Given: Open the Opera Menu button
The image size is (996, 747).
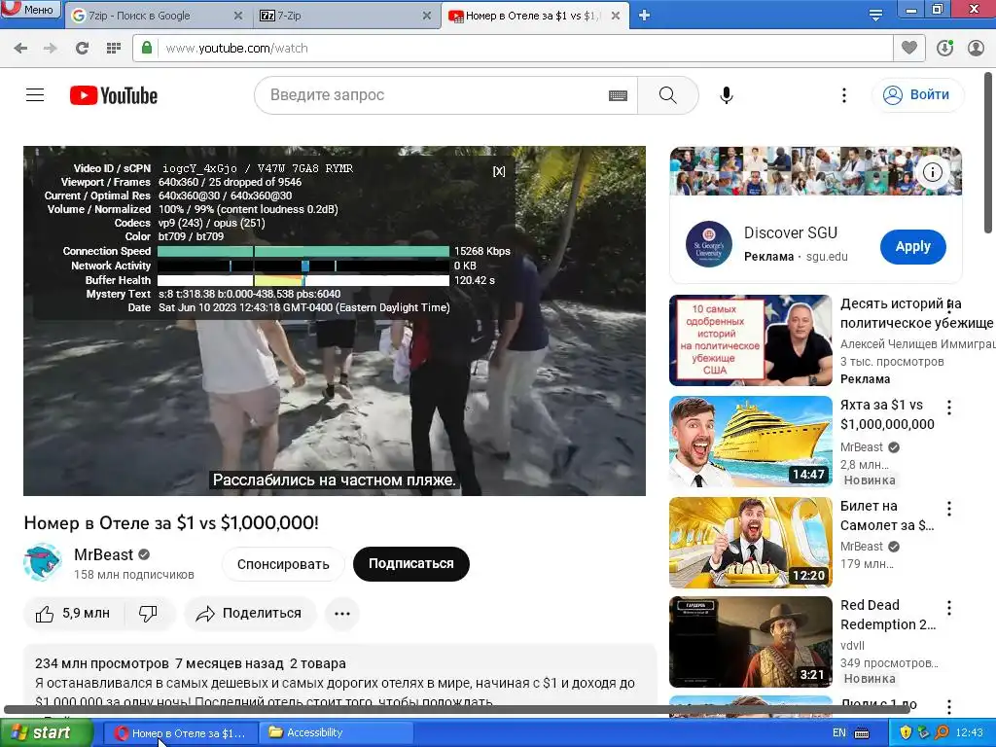Looking at the screenshot, I should point(31,9).
